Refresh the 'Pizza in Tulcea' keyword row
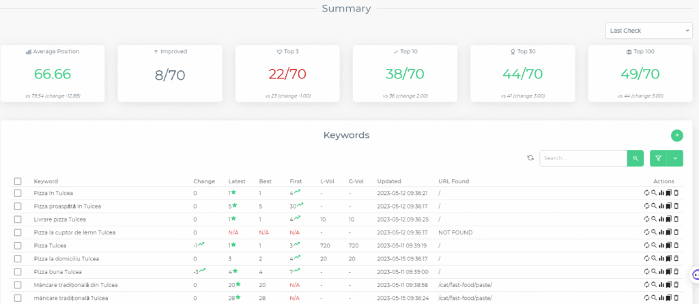Screen dimensions: 699x304 pyautogui.click(x=646, y=194)
